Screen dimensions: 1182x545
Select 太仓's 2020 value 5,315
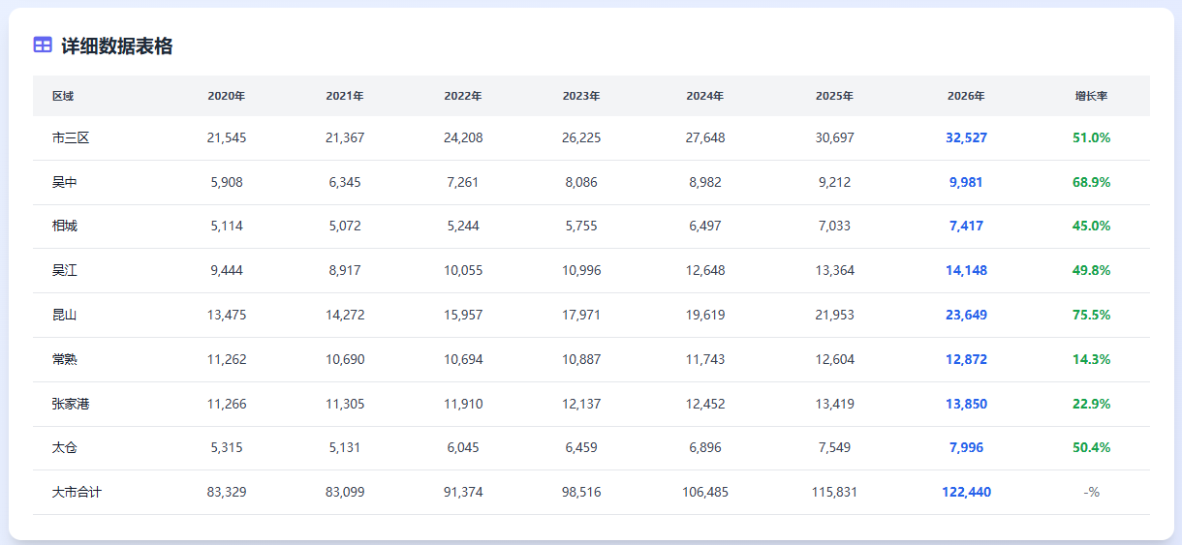pyautogui.click(x=227, y=447)
